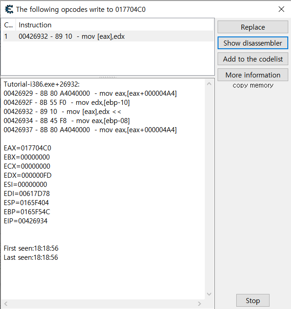Image resolution: width=291 pixels, height=309 pixels.
Task: Click the Cheat Engine title bar icon
Action: (9, 9)
